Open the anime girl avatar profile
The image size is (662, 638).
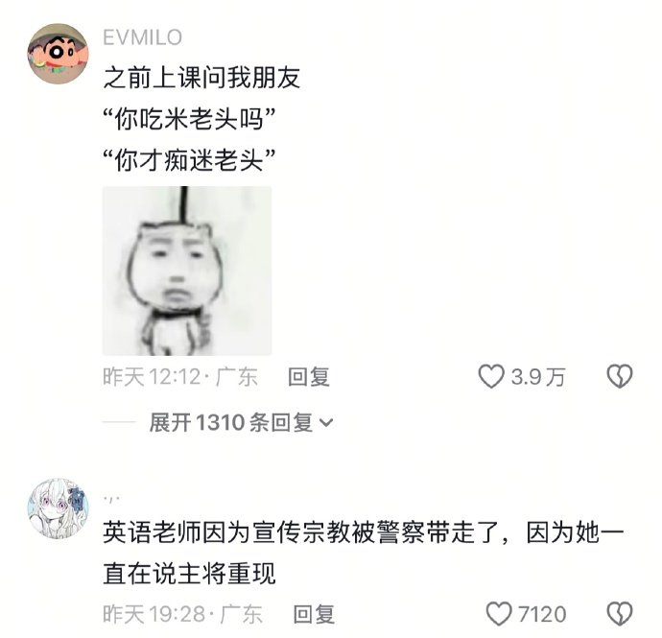[58, 508]
